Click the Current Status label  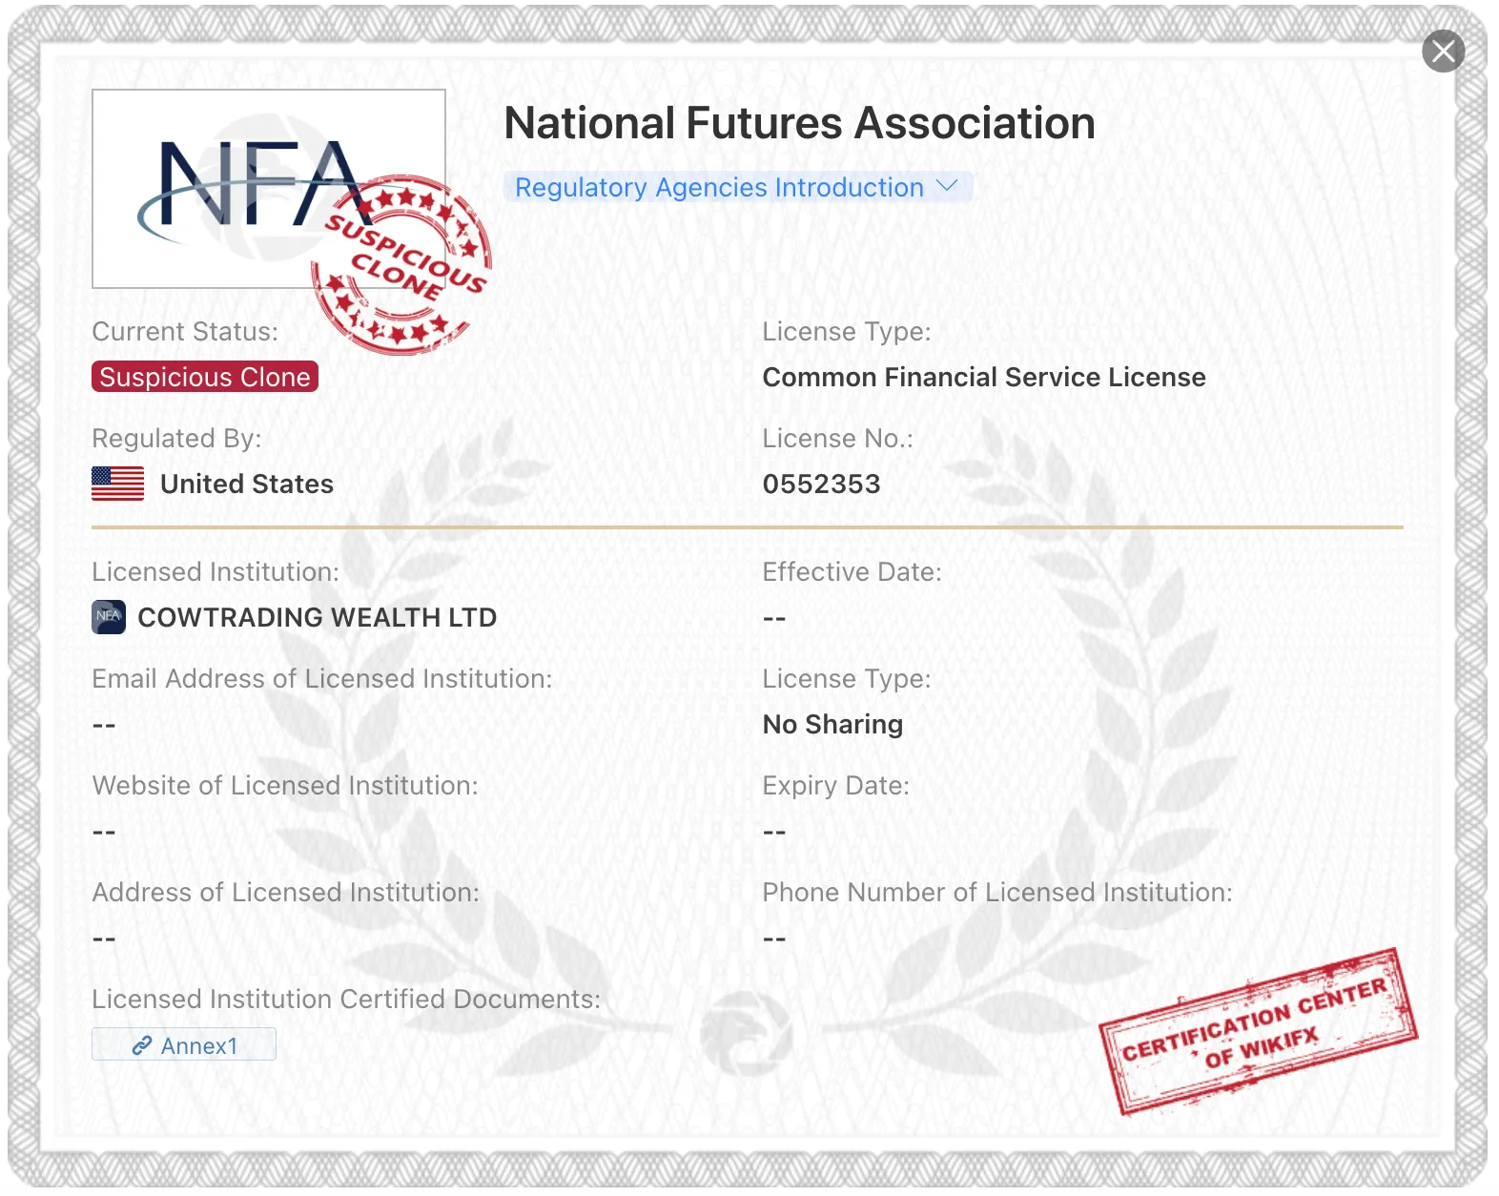pos(185,331)
